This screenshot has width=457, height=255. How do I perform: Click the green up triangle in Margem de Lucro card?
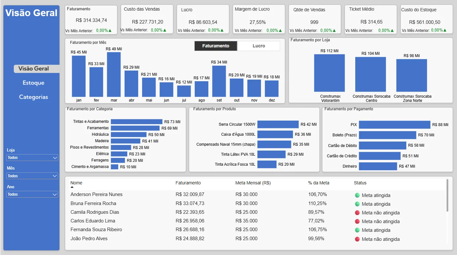click(x=280, y=31)
